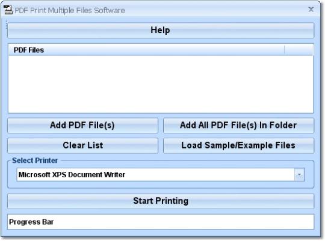325x241 pixels.
Task: Click the printer app icon in title bar
Action: tap(8, 10)
